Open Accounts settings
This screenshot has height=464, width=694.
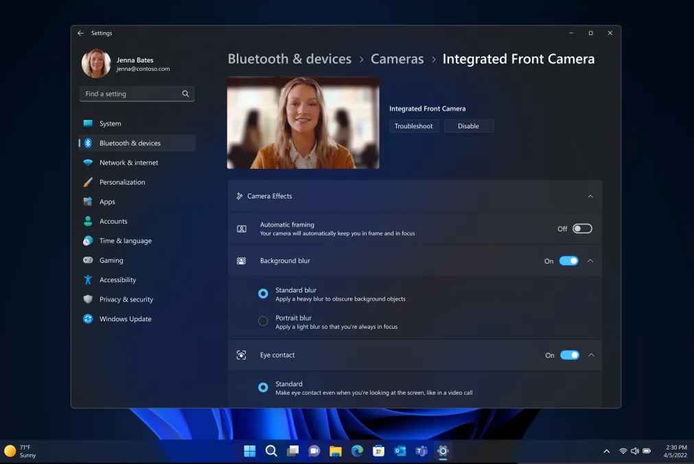coord(113,221)
